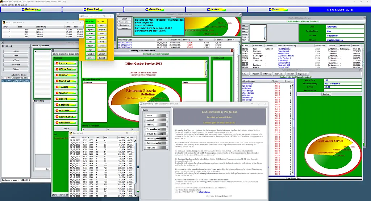The height and width of the screenshot is (201, 371).
Task: Open the Service menu in the main menu bar
Action: pos(11,5)
